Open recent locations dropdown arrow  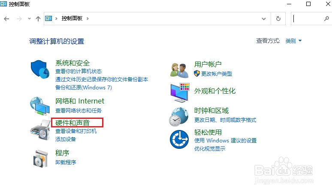pos(29,19)
